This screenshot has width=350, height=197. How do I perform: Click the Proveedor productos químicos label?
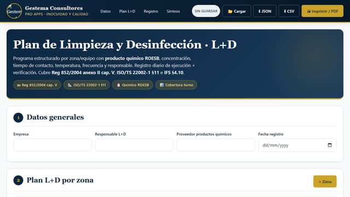pyautogui.click(x=204, y=134)
